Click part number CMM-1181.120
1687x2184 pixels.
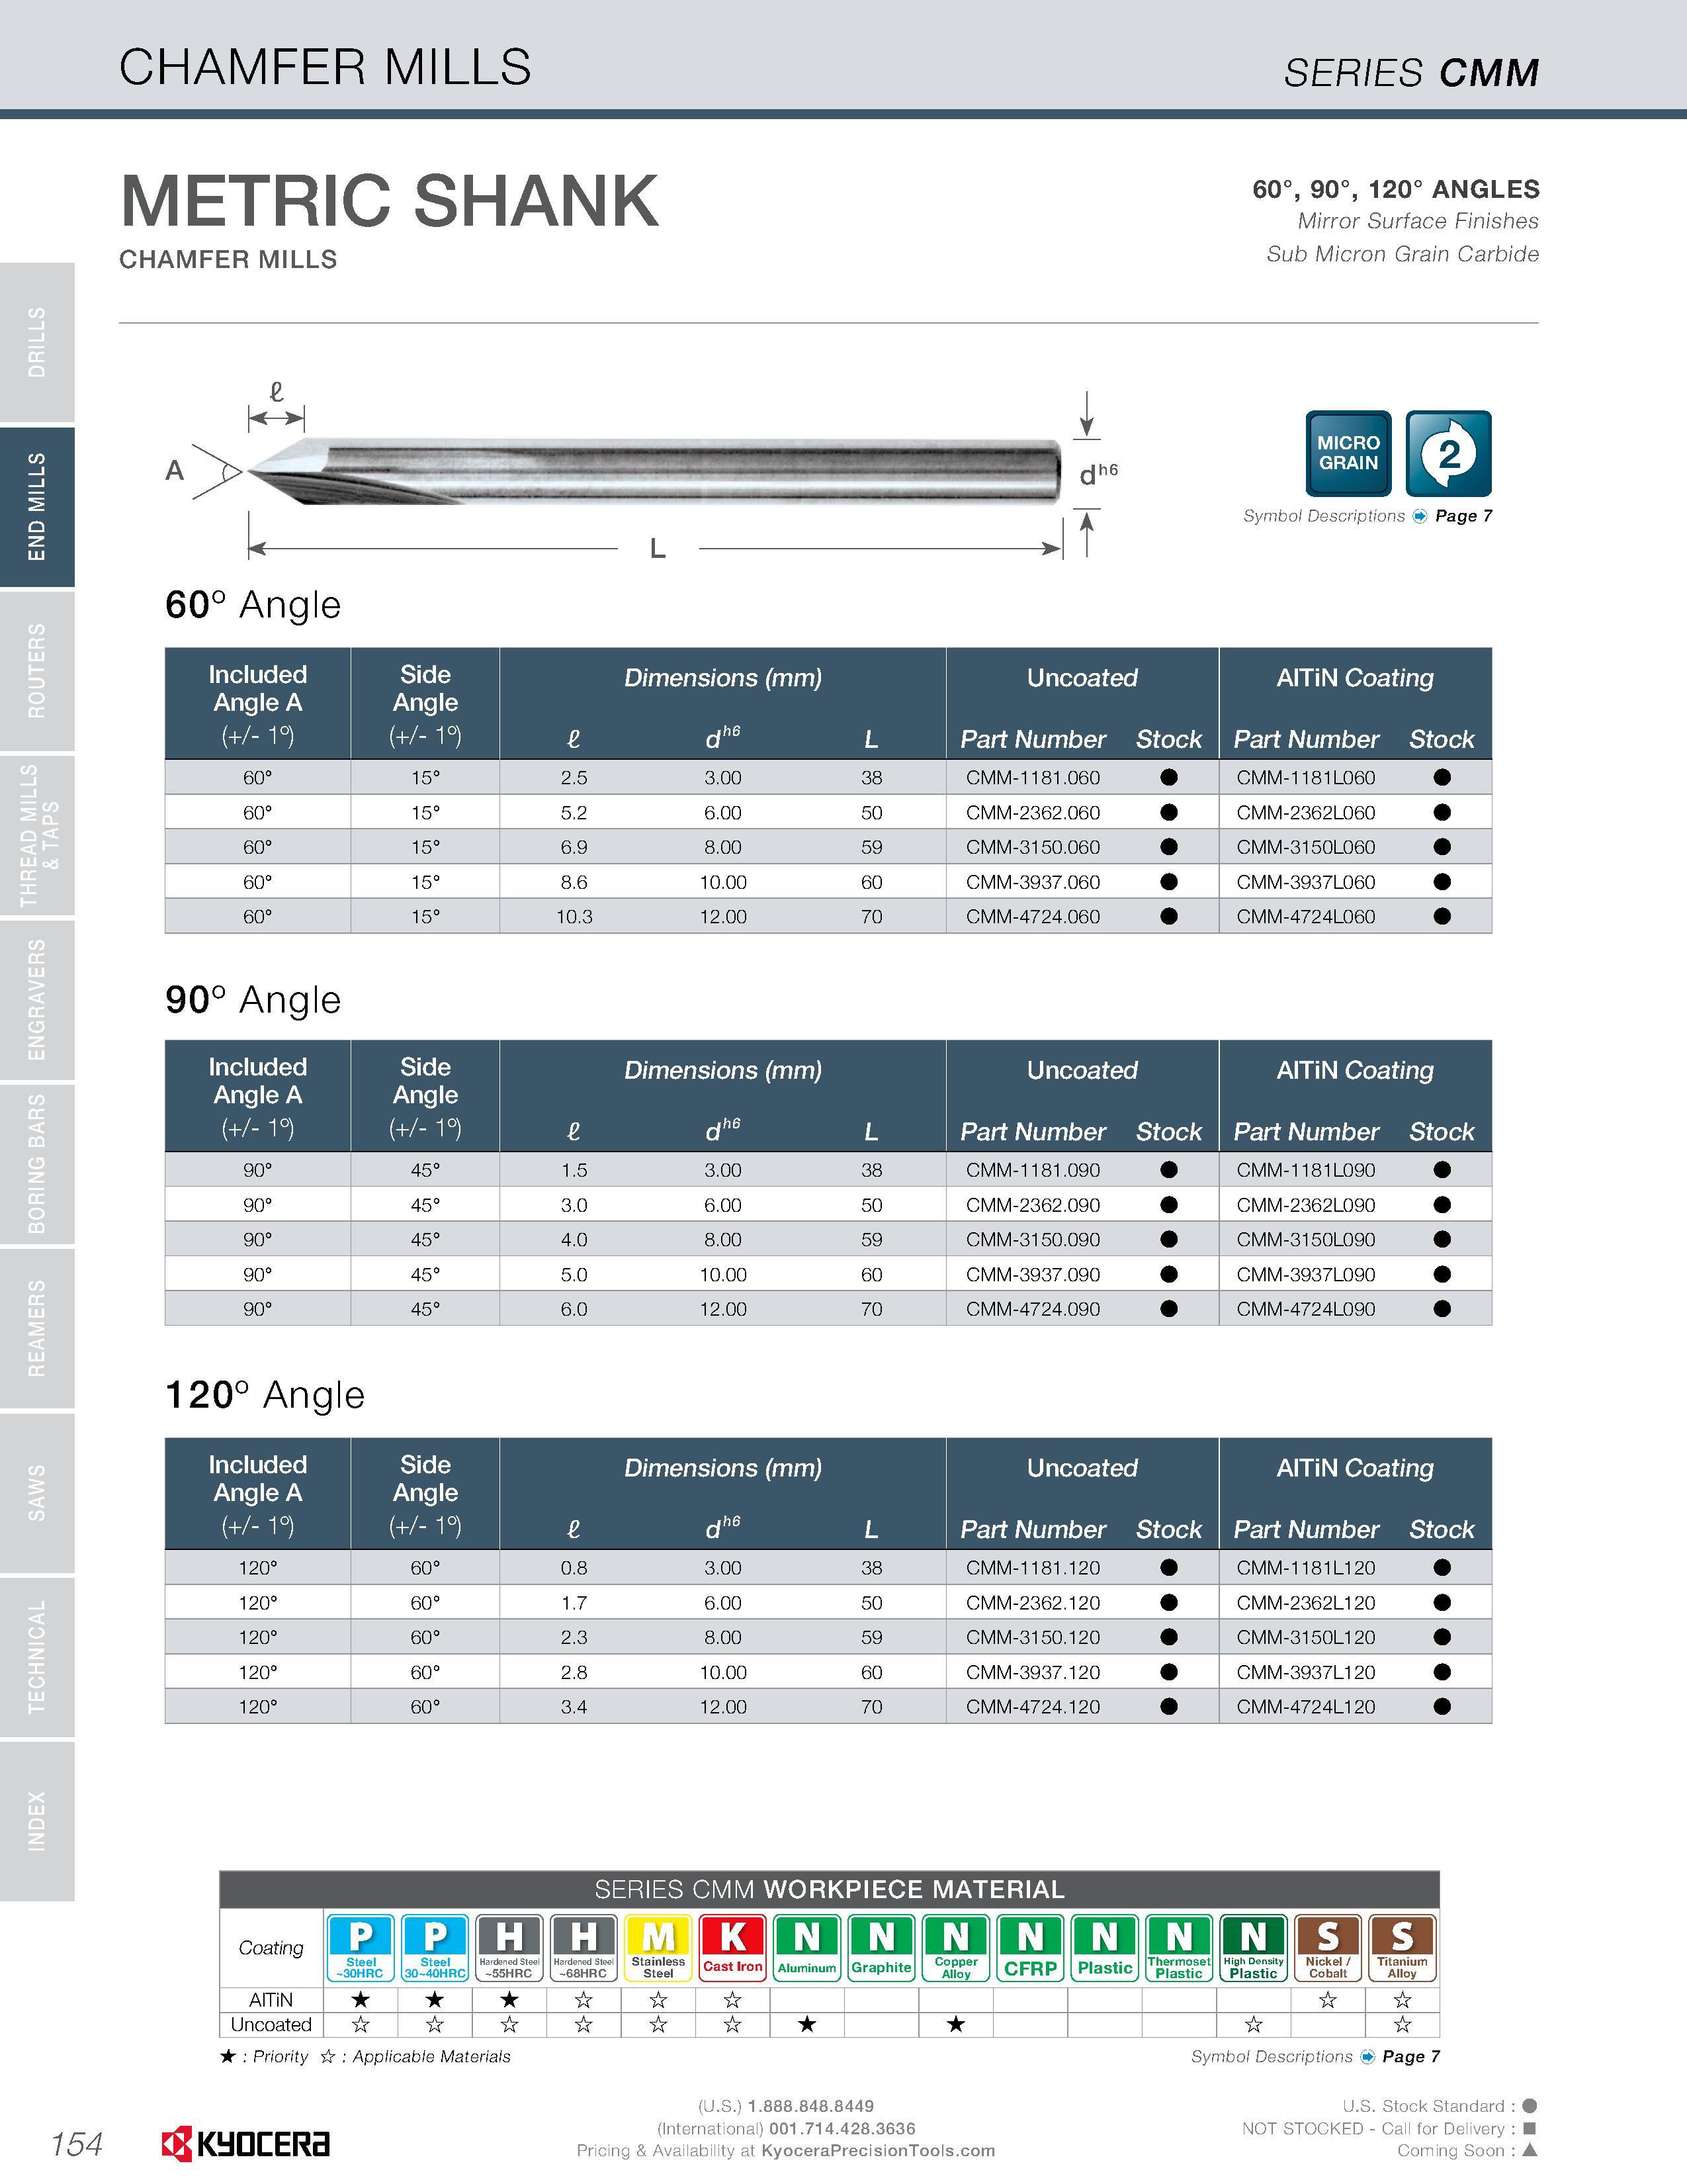pyautogui.click(x=1033, y=1567)
